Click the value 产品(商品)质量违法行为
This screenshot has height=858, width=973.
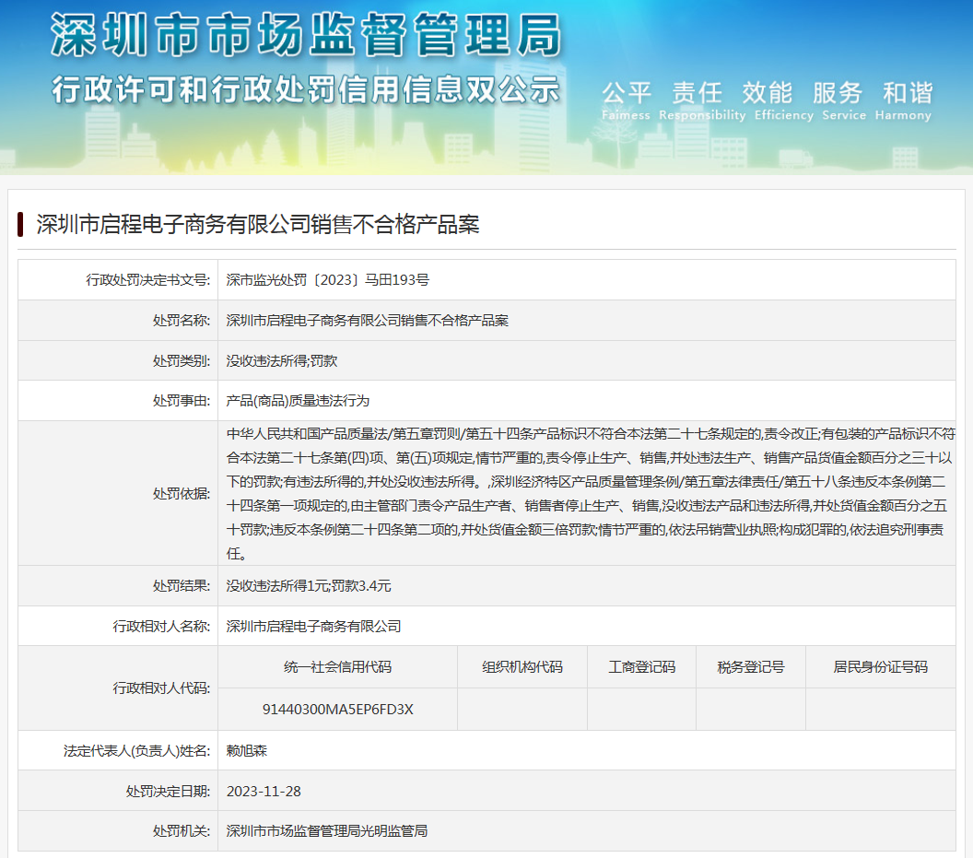pyautogui.click(x=298, y=401)
